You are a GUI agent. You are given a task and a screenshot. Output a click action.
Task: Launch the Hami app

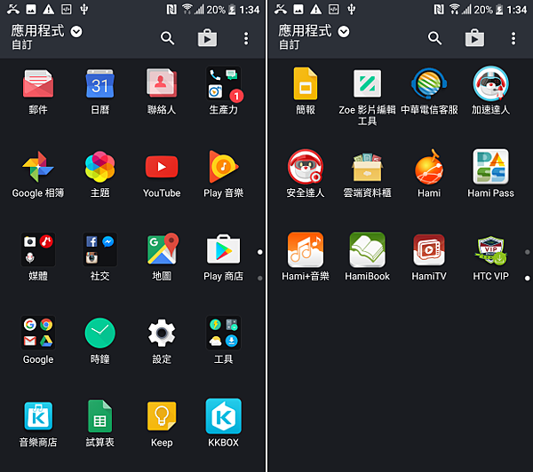coord(429,167)
